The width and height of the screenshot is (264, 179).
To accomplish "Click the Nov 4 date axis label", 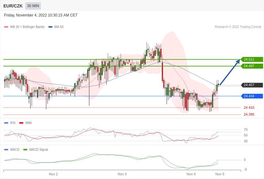I will pyautogui.click(x=191, y=174).
